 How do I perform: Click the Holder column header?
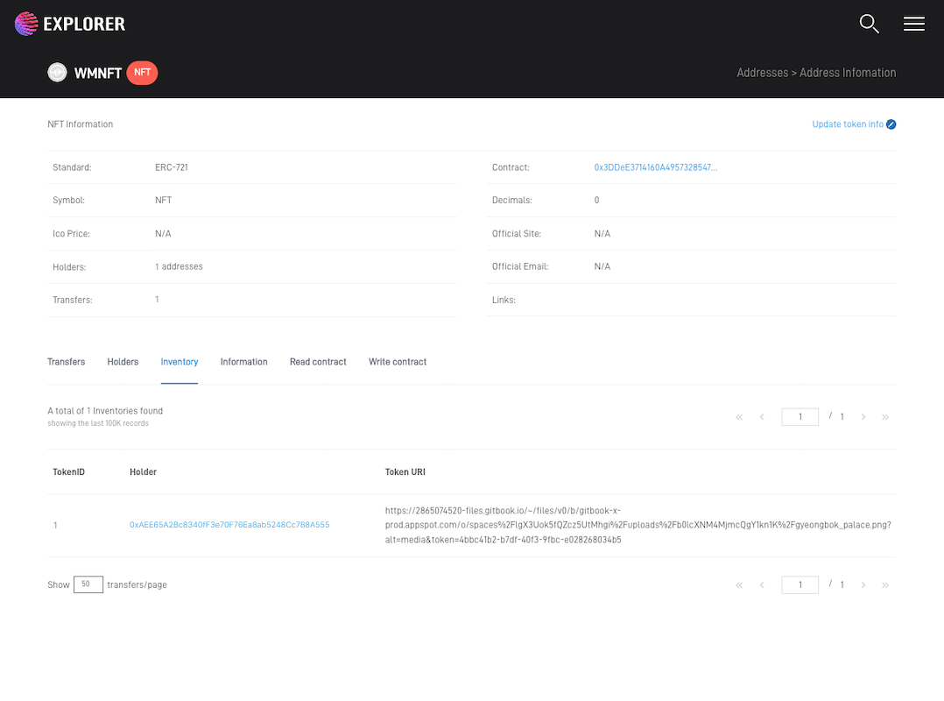[x=144, y=472]
